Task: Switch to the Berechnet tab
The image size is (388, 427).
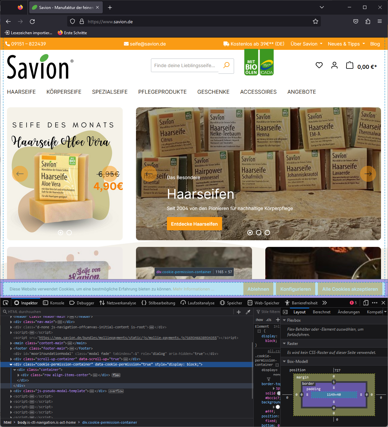Action: click(322, 312)
